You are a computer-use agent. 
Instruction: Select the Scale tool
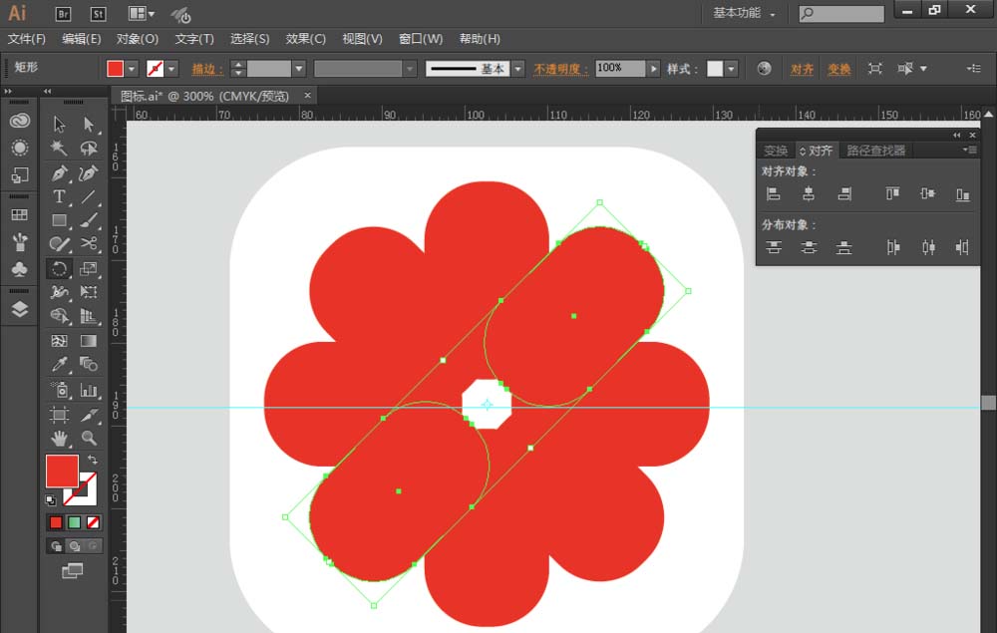89,269
